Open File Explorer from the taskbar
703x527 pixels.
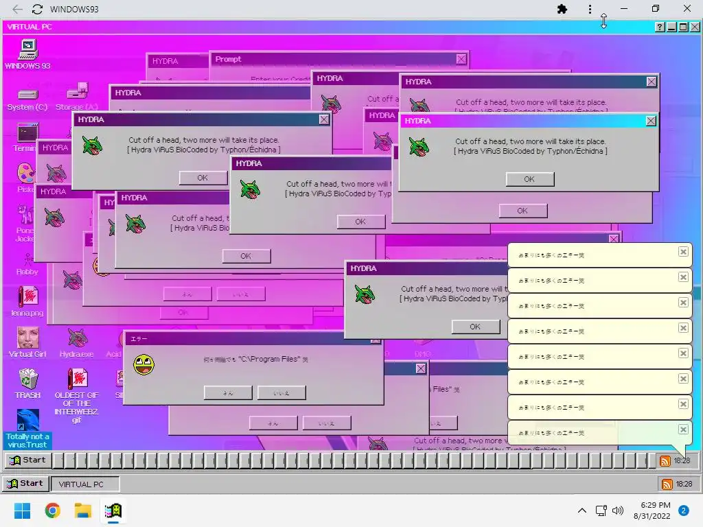83,511
